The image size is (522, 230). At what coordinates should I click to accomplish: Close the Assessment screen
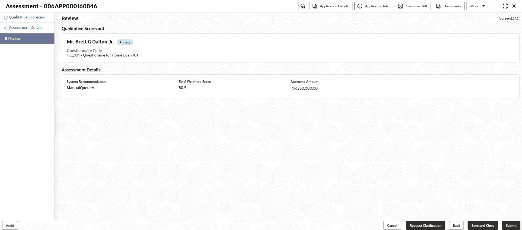pos(514,6)
